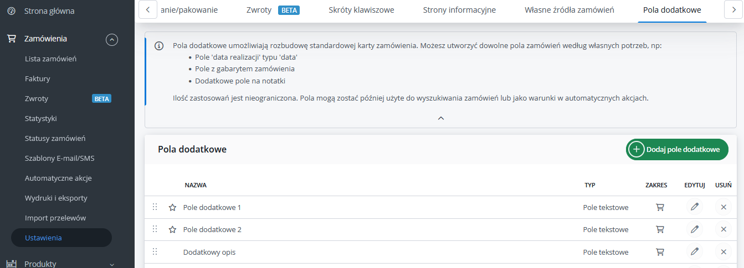Image resolution: width=744 pixels, height=268 pixels.
Task: Click the NAZWA column header
Action: click(196, 185)
